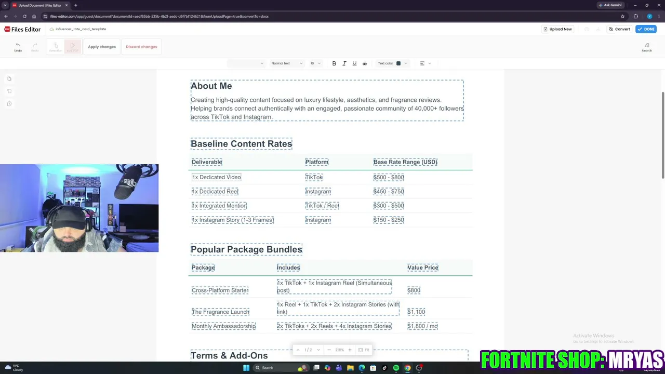Viewport: 665px width, 374px height.
Task: Click the Baseline Content Rates heading
Action: [241, 144]
